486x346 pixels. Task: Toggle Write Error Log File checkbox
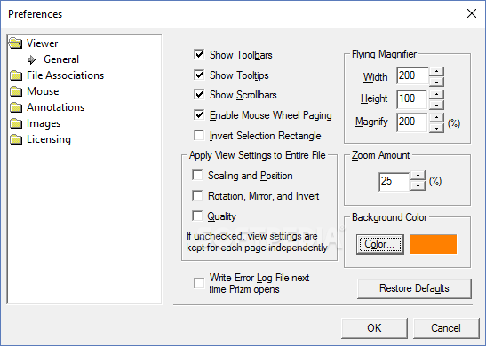(x=199, y=283)
